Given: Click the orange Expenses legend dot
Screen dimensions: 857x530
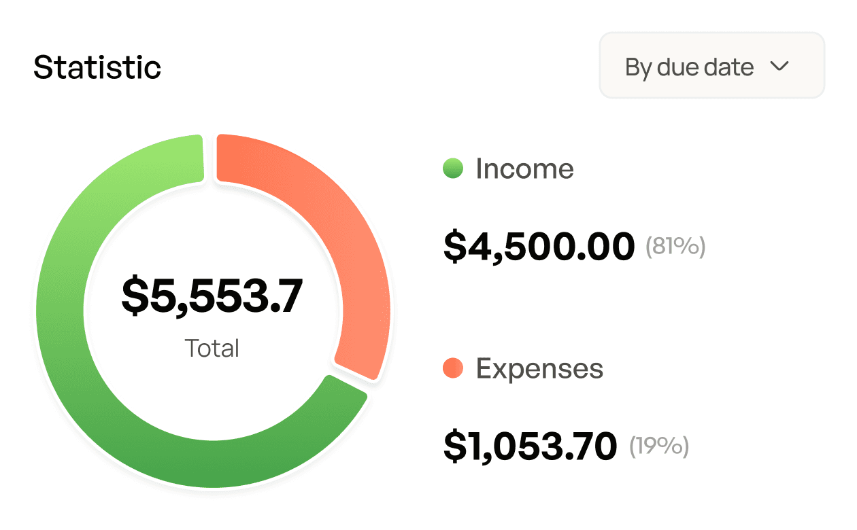Looking at the screenshot, I should 453,368.
